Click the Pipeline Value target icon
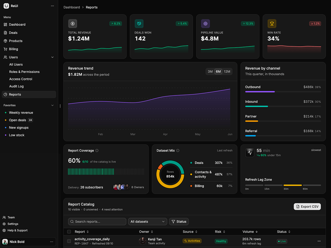Viewport: 331px width, 248px height. [x=205, y=24]
